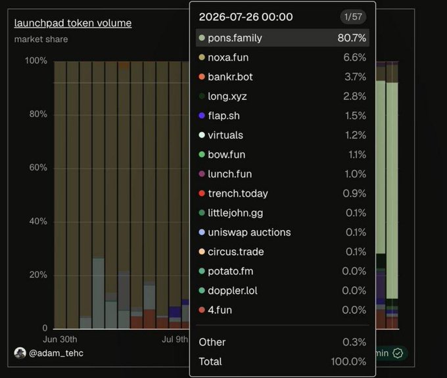The height and width of the screenshot is (378, 447).
Task: Open the launchpad token volume title link
Action: [x=73, y=23]
